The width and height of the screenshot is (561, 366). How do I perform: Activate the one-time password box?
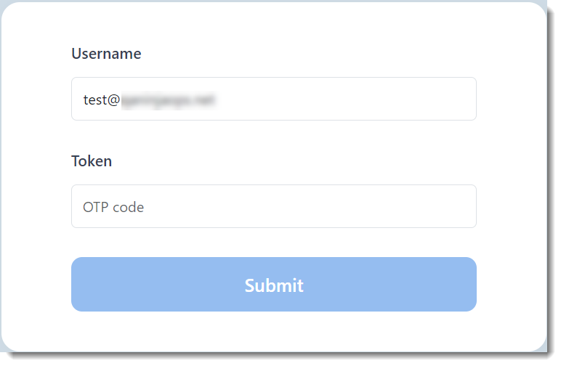click(273, 206)
